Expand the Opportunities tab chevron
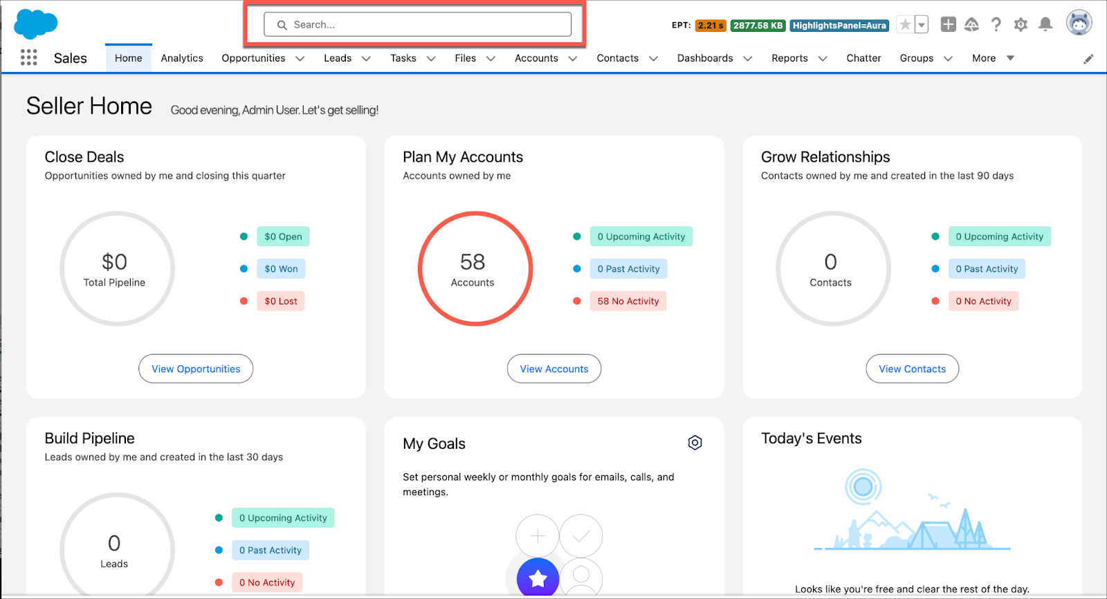The width and height of the screenshot is (1107, 599). coord(300,59)
